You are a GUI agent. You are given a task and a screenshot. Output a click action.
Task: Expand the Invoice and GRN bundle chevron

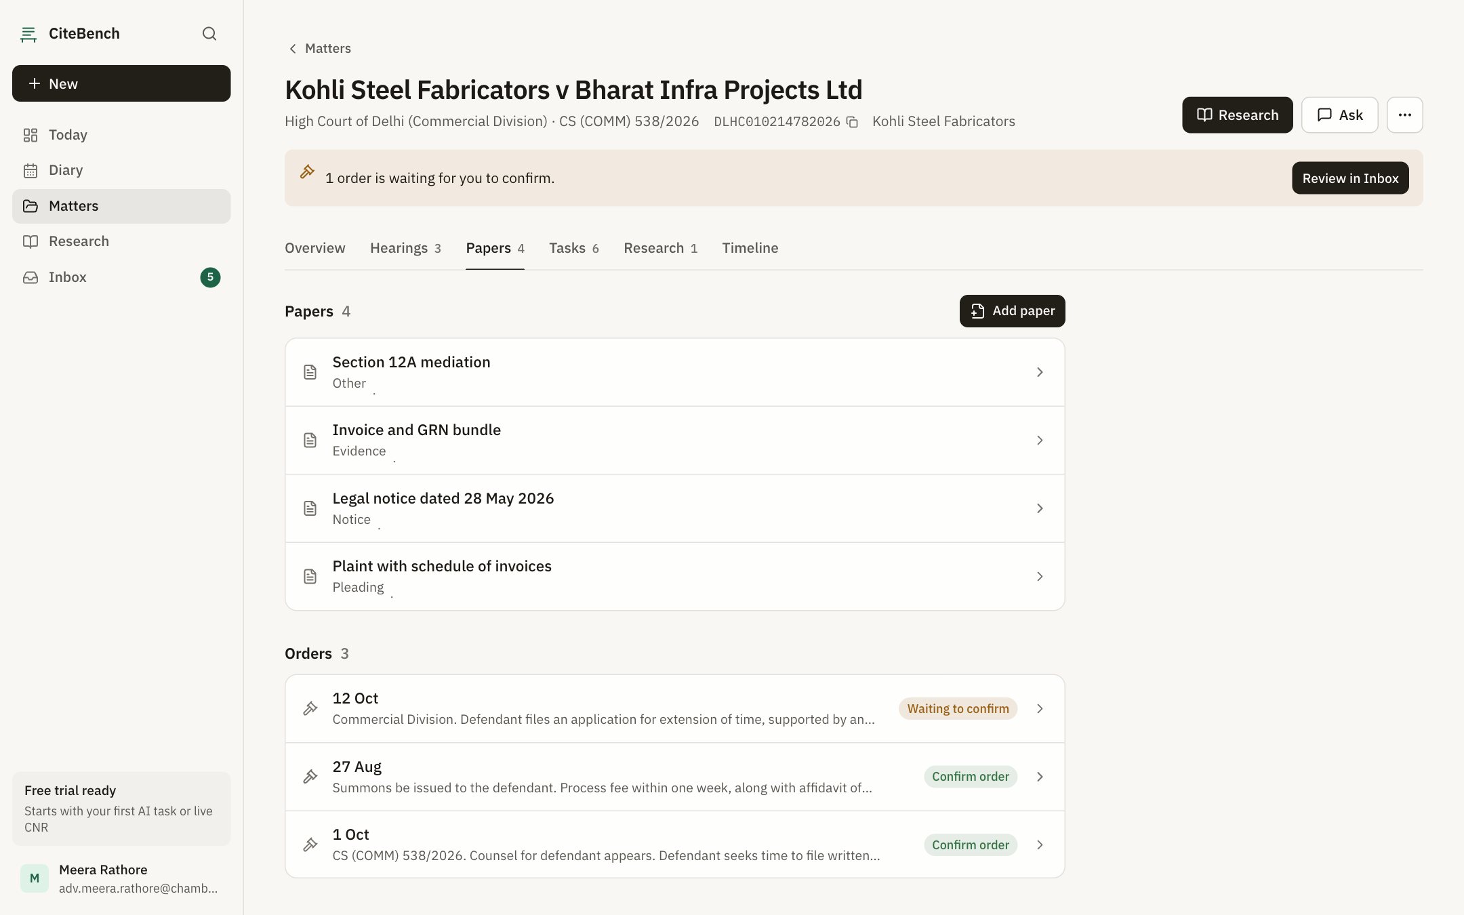tap(1040, 441)
